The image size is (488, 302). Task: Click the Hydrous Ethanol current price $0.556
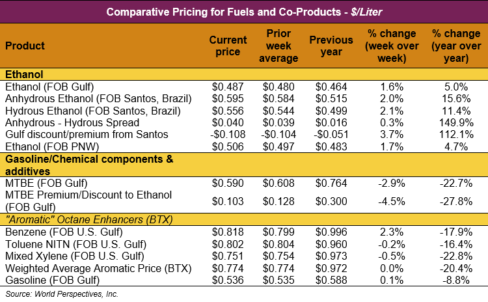pos(228,111)
